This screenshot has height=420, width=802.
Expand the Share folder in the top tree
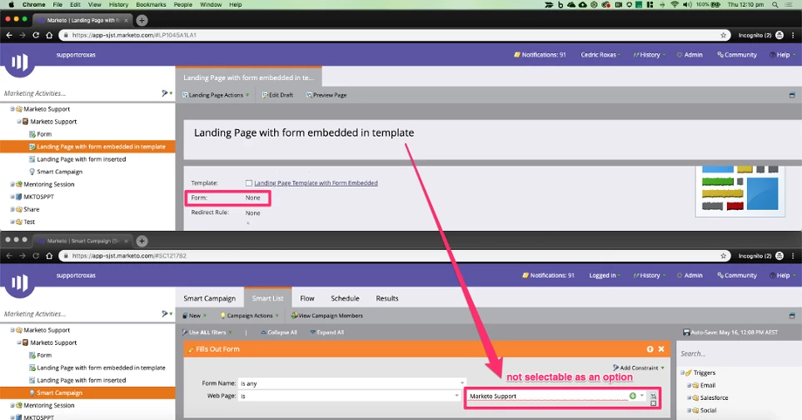(x=12, y=209)
